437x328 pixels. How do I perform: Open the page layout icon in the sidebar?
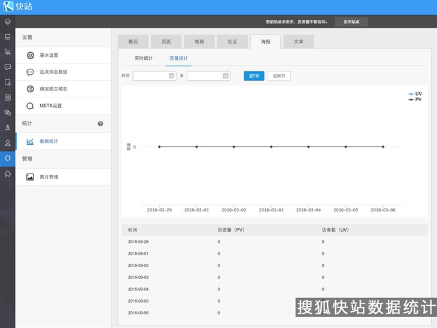(x=8, y=37)
